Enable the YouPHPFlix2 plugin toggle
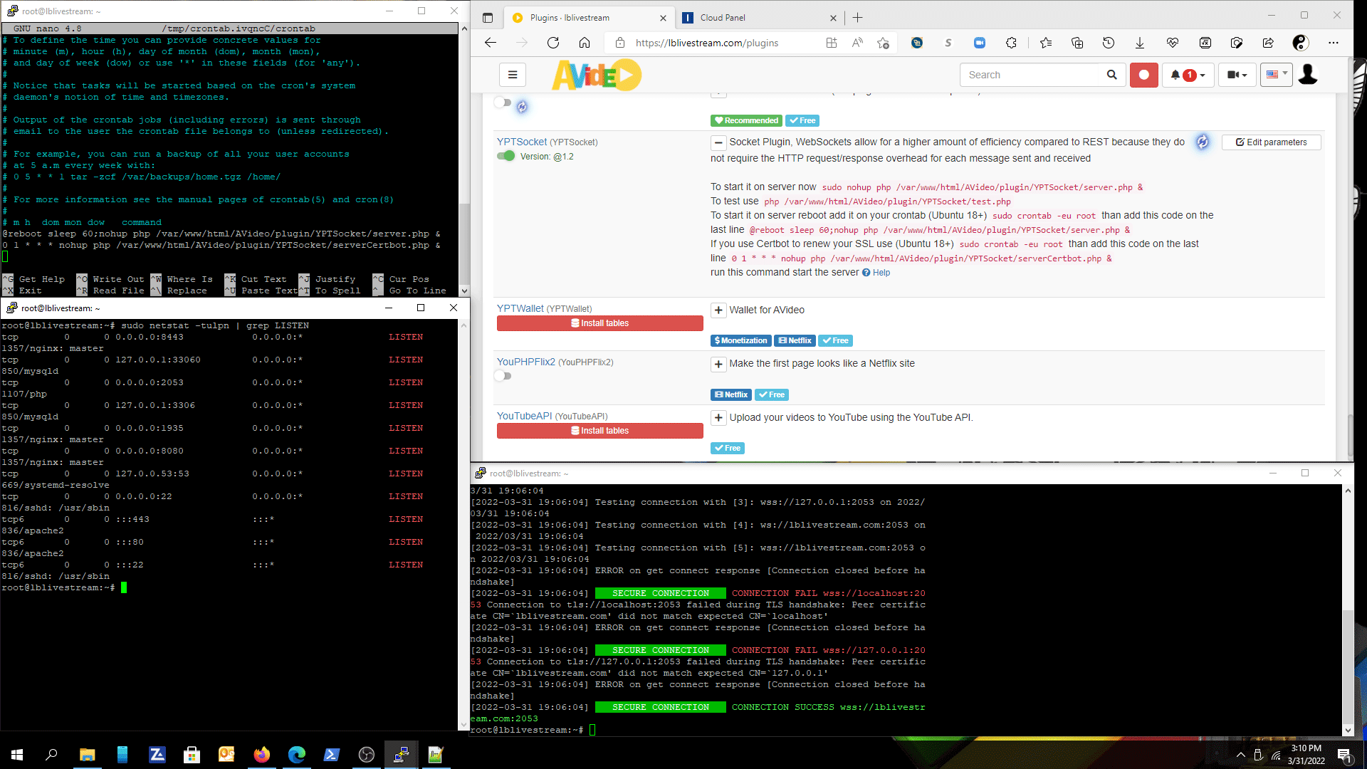This screenshot has width=1367, height=769. [503, 376]
